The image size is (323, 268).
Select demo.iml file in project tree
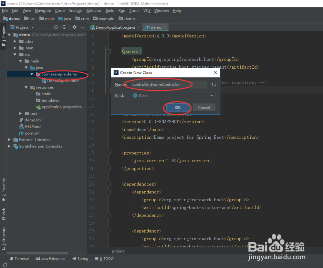pyautogui.click(x=30, y=120)
